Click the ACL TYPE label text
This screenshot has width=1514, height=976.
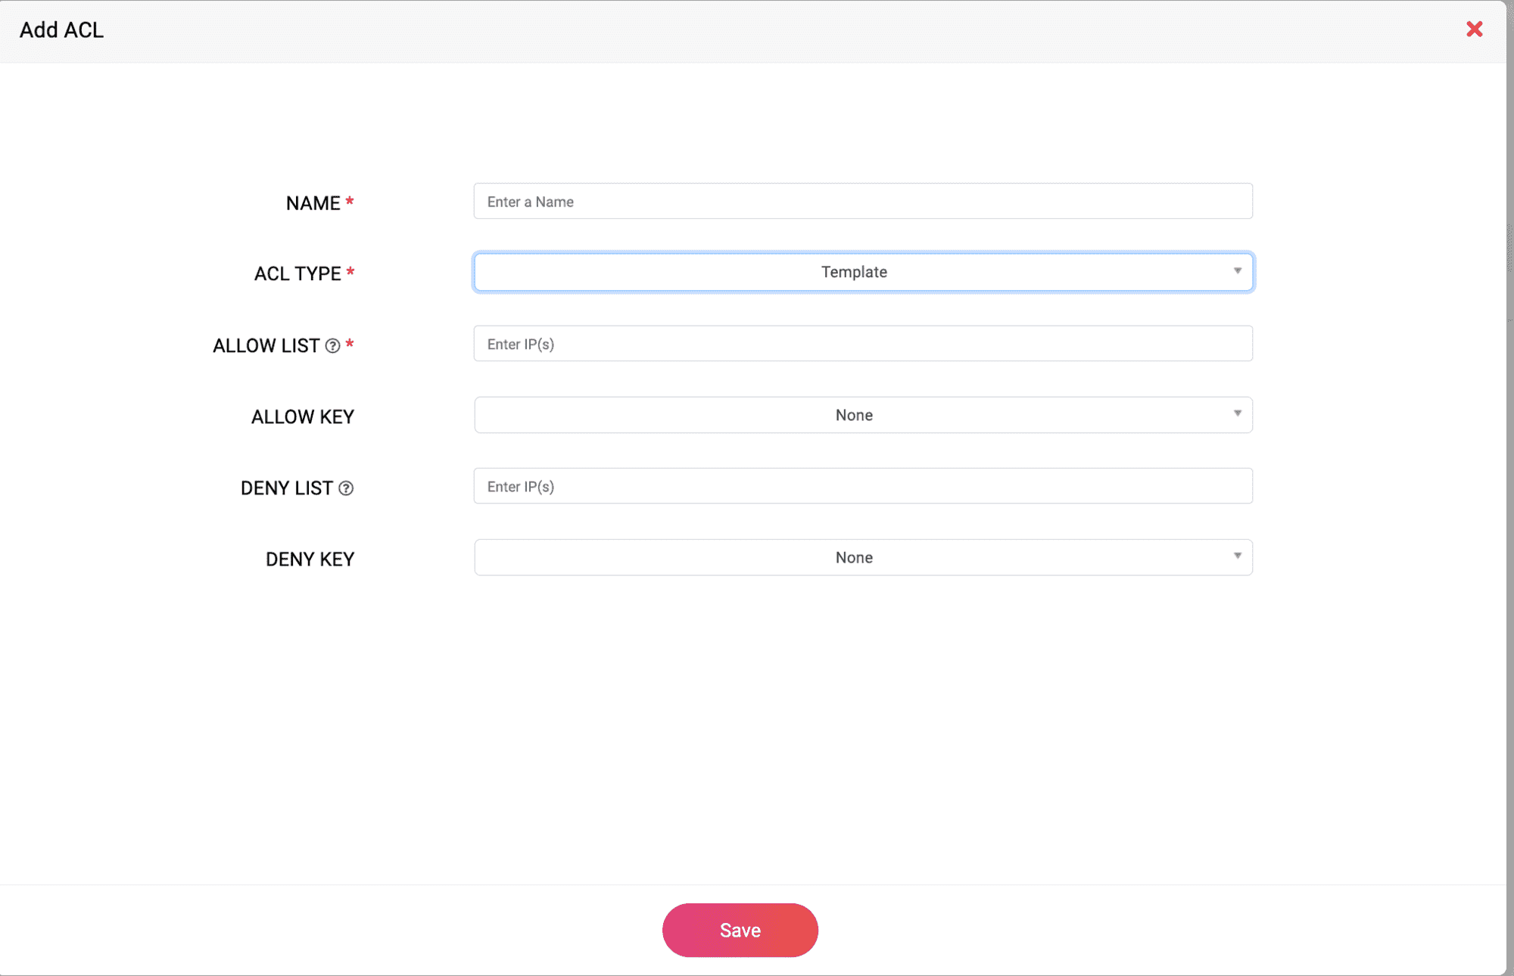coord(298,273)
